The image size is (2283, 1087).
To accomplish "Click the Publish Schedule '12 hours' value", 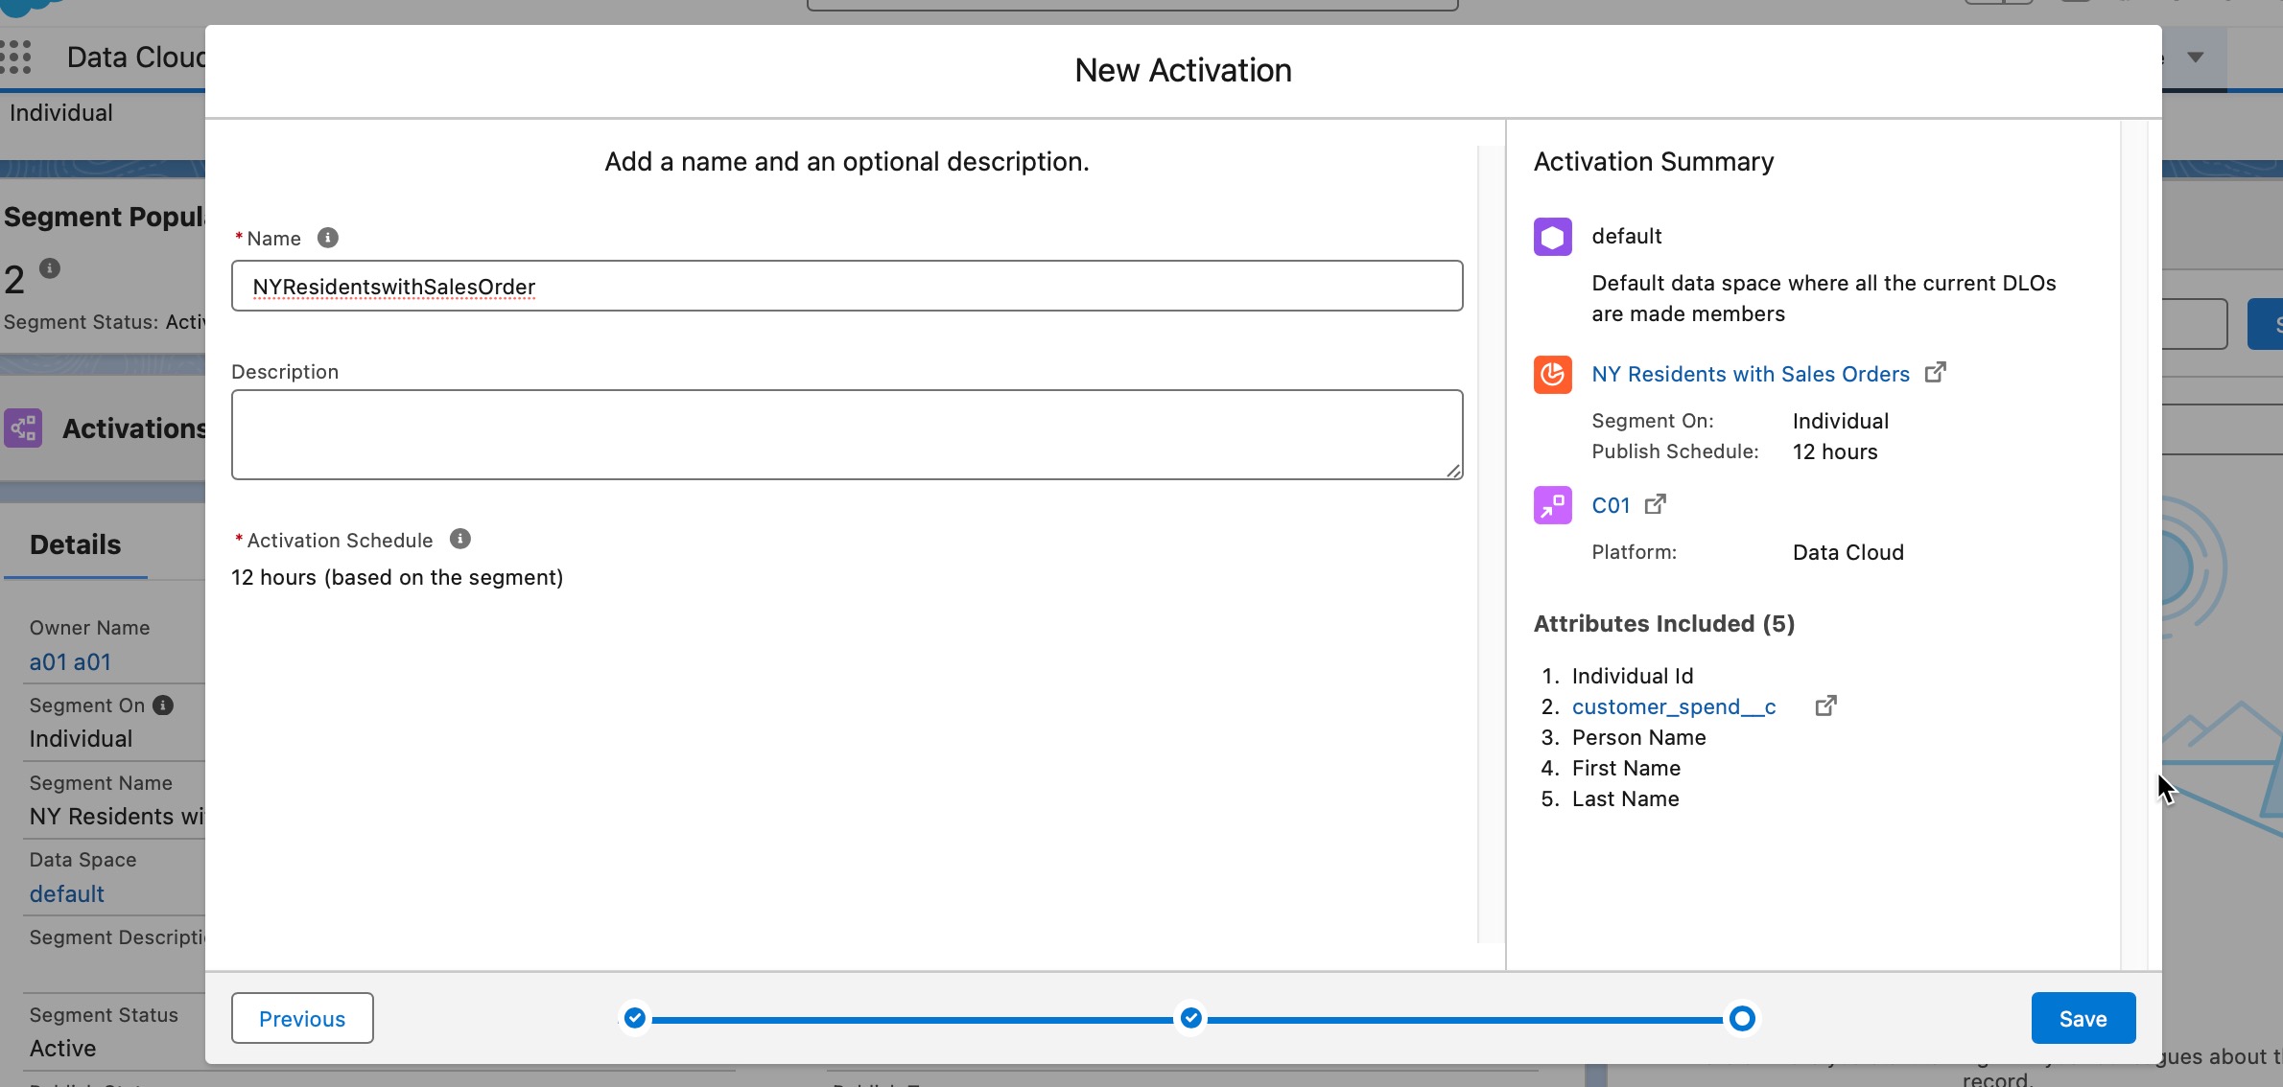I will (1835, 451).
